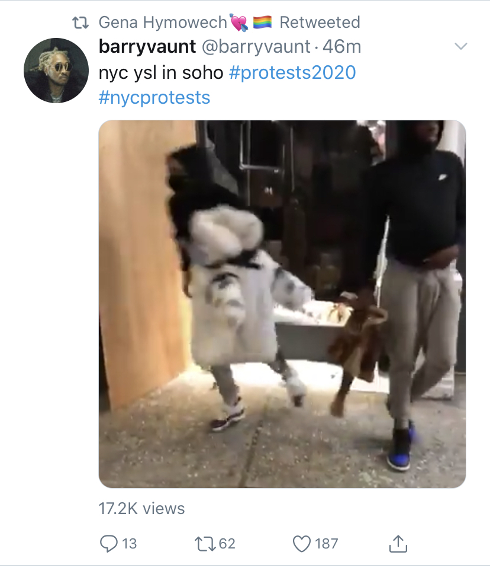Viewport: 490px width, 571px height.
Task: Play the embedded tweet video
Action: [282, 304]
